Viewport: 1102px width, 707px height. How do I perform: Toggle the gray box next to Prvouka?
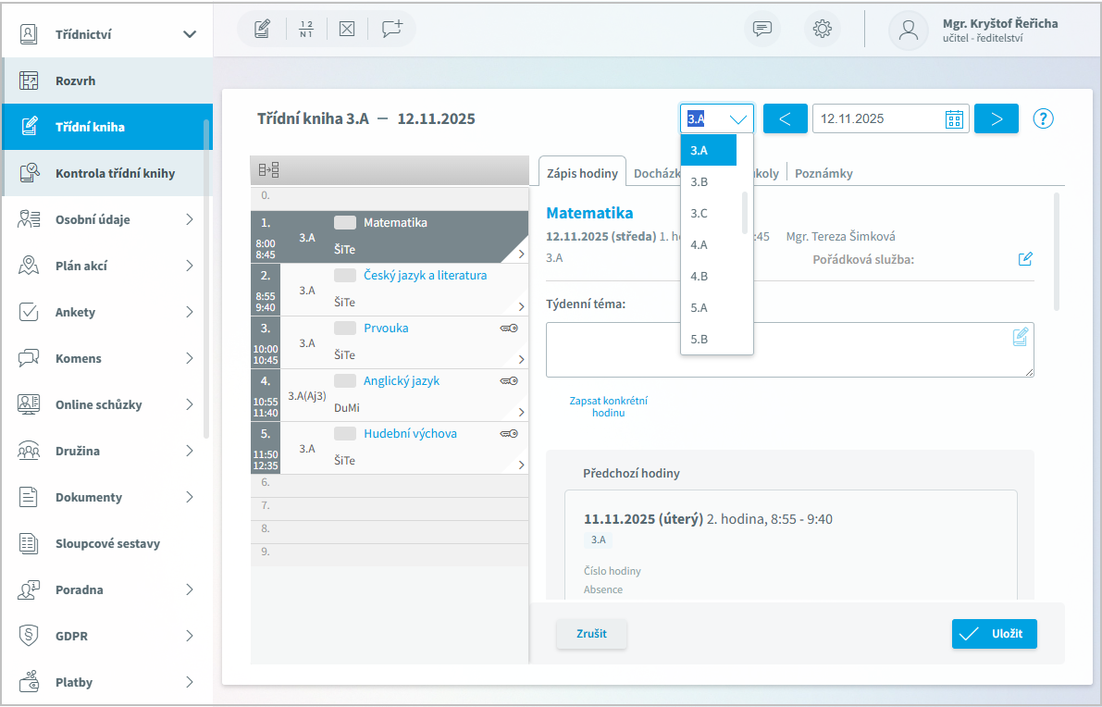point(344,329)
